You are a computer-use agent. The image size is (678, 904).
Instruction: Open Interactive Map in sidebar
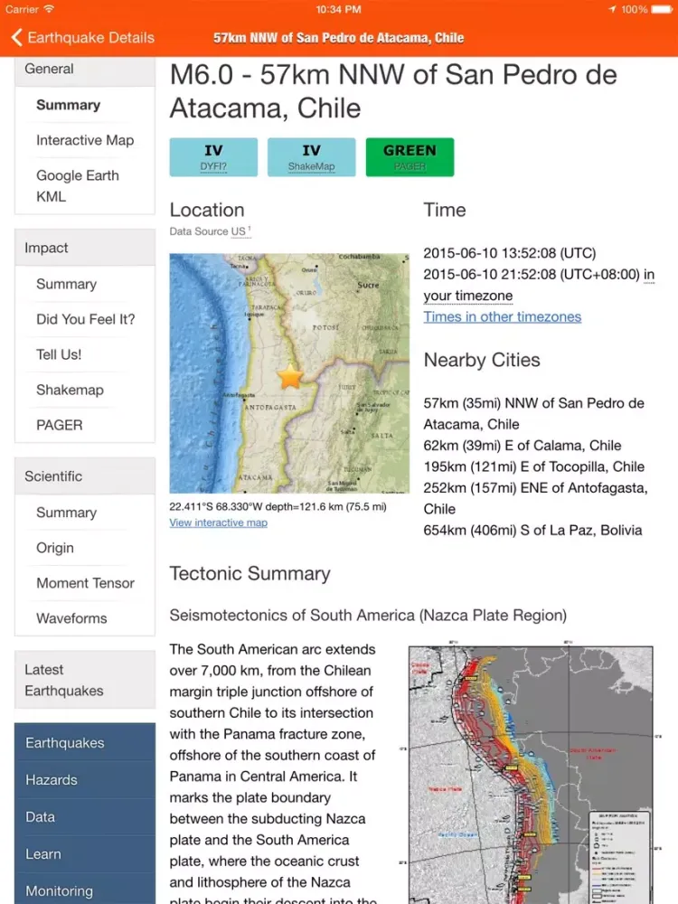click(x=85, y=140)
